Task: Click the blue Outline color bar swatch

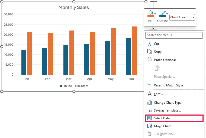Action: (x=163, y=16)
